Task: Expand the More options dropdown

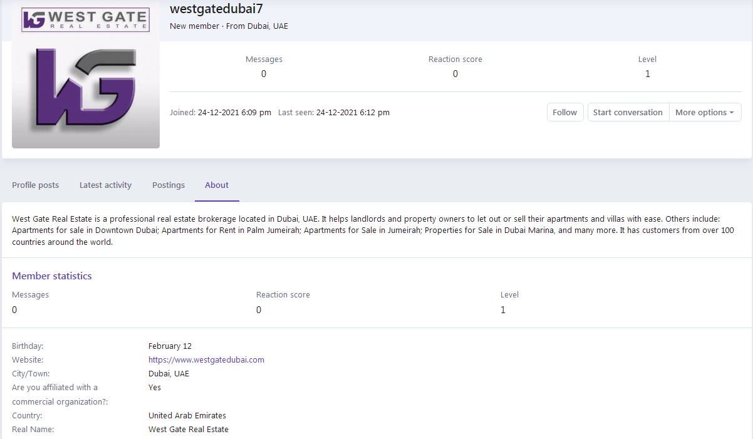Action: (705, 112)
